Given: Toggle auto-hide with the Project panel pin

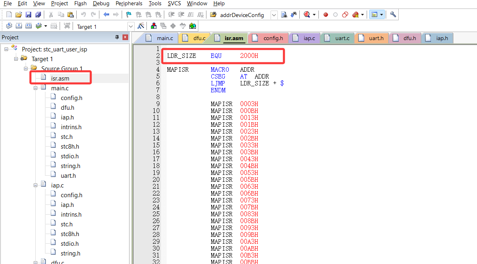Looking at the screenshot, I should tap(117, 37).
